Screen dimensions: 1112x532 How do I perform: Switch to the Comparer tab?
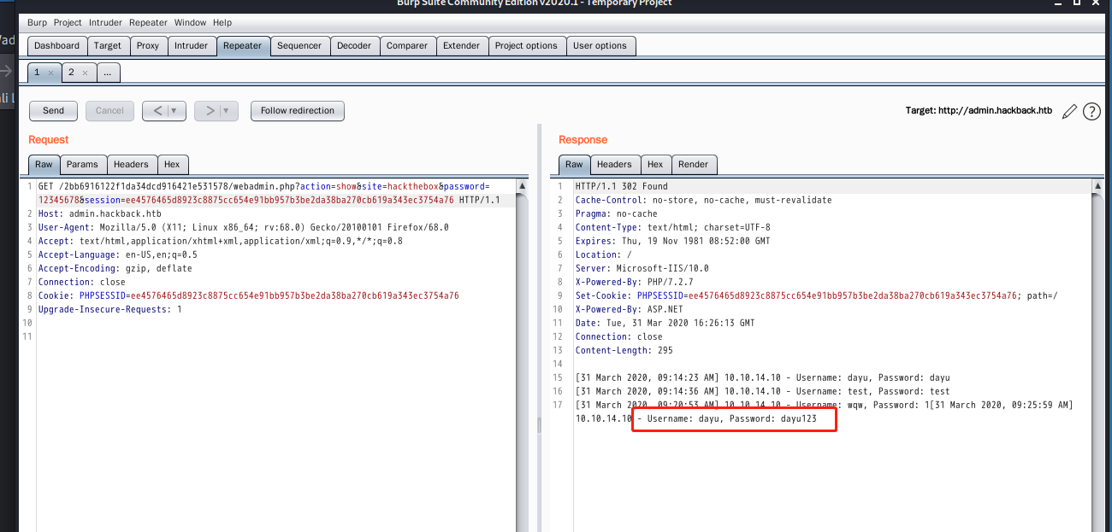click(x=407, y=46)
